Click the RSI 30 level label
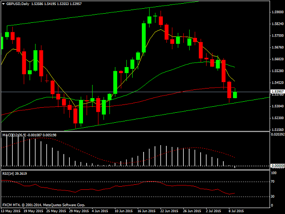 click(273, 196)
